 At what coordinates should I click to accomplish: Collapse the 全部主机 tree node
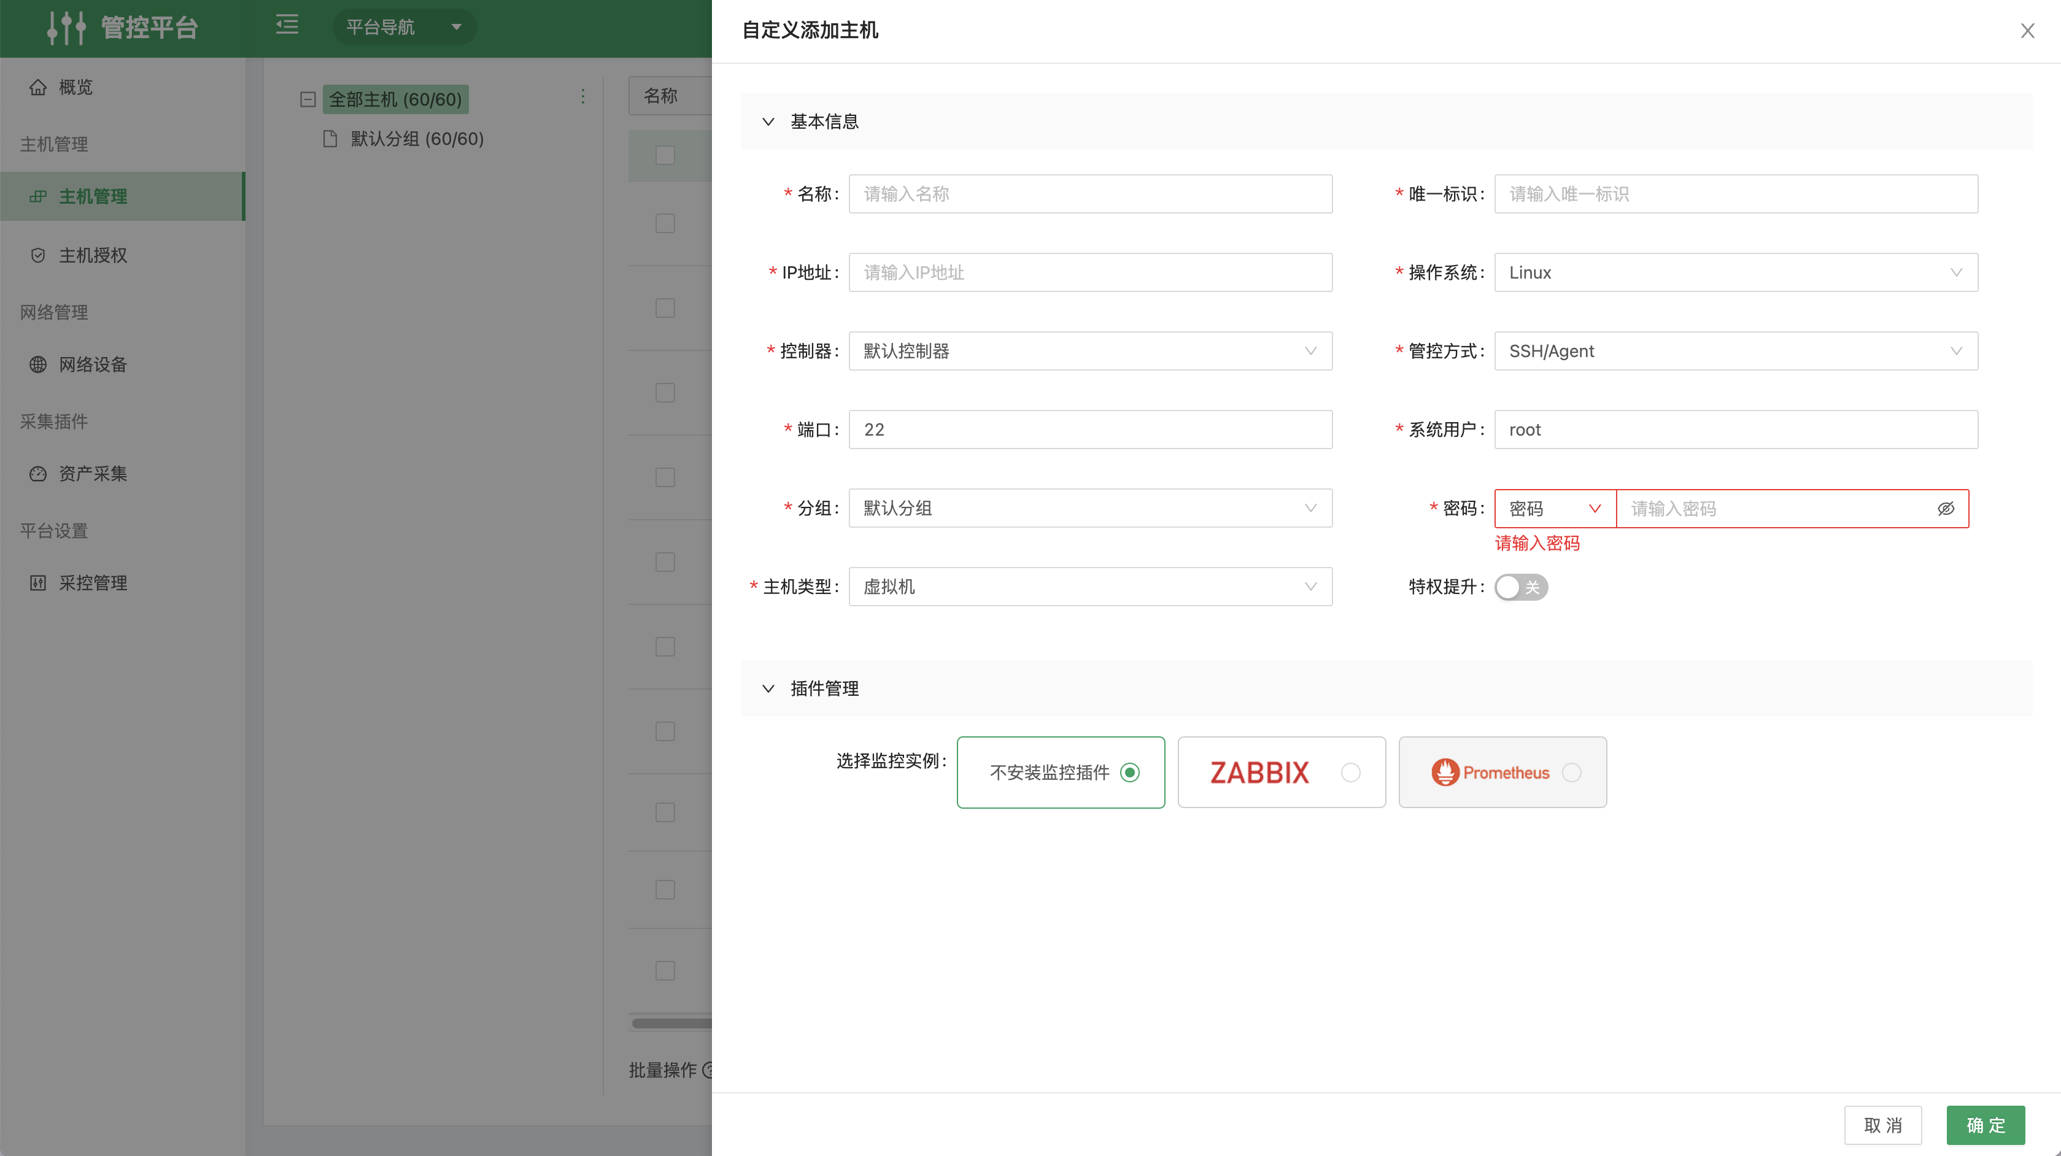point(308,99)
